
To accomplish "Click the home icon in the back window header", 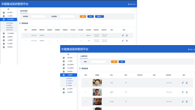I will 129,4.
